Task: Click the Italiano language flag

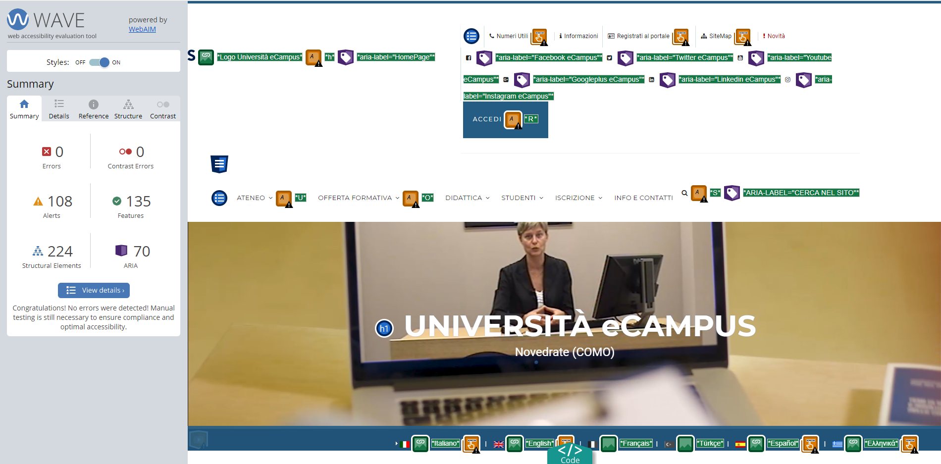Action: pos(405,444)
